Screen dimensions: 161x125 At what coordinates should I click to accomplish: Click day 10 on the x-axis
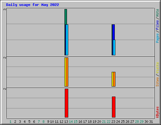pos(52,122)
